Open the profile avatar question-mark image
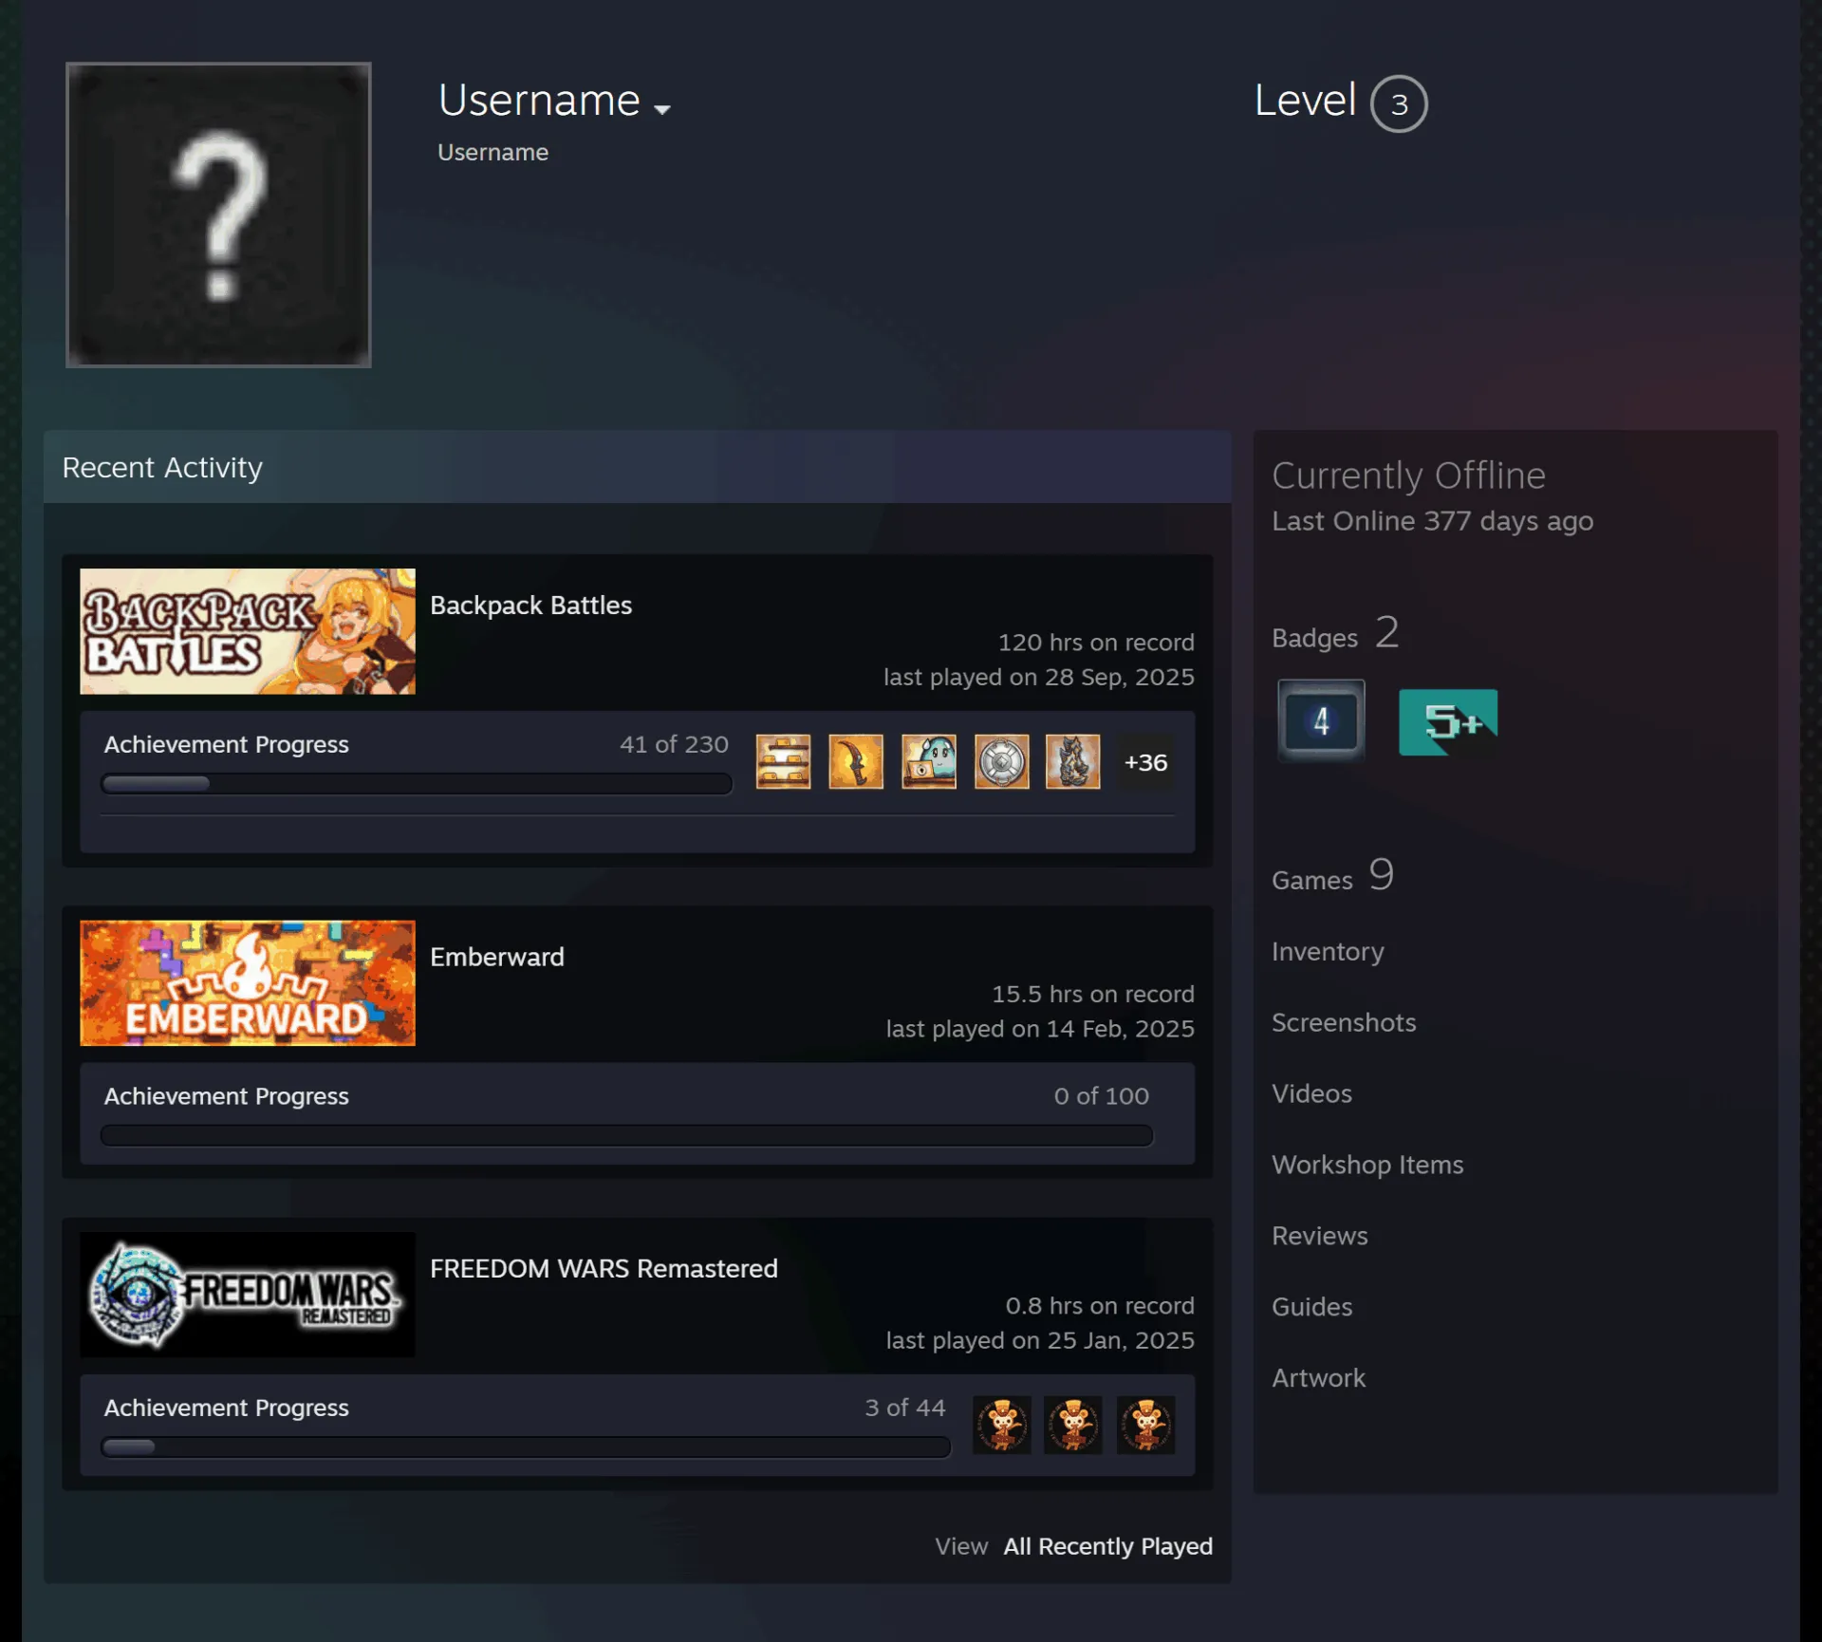Screen dimensions: 1822x1642 click(x=218, y=215)
